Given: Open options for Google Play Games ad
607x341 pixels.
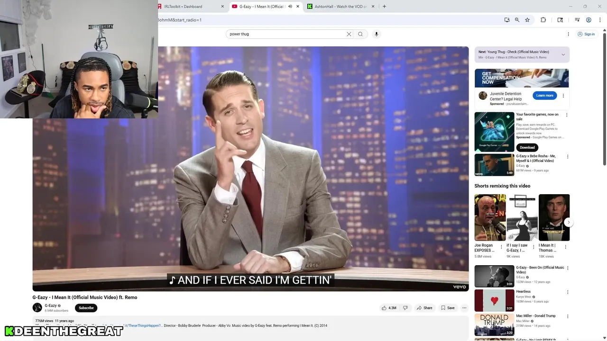Looking at the screenshot, I should click(x=567, y=115).
